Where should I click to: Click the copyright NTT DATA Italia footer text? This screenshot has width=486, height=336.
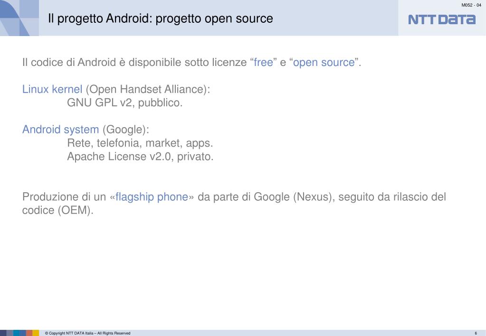tap(88, 333)
